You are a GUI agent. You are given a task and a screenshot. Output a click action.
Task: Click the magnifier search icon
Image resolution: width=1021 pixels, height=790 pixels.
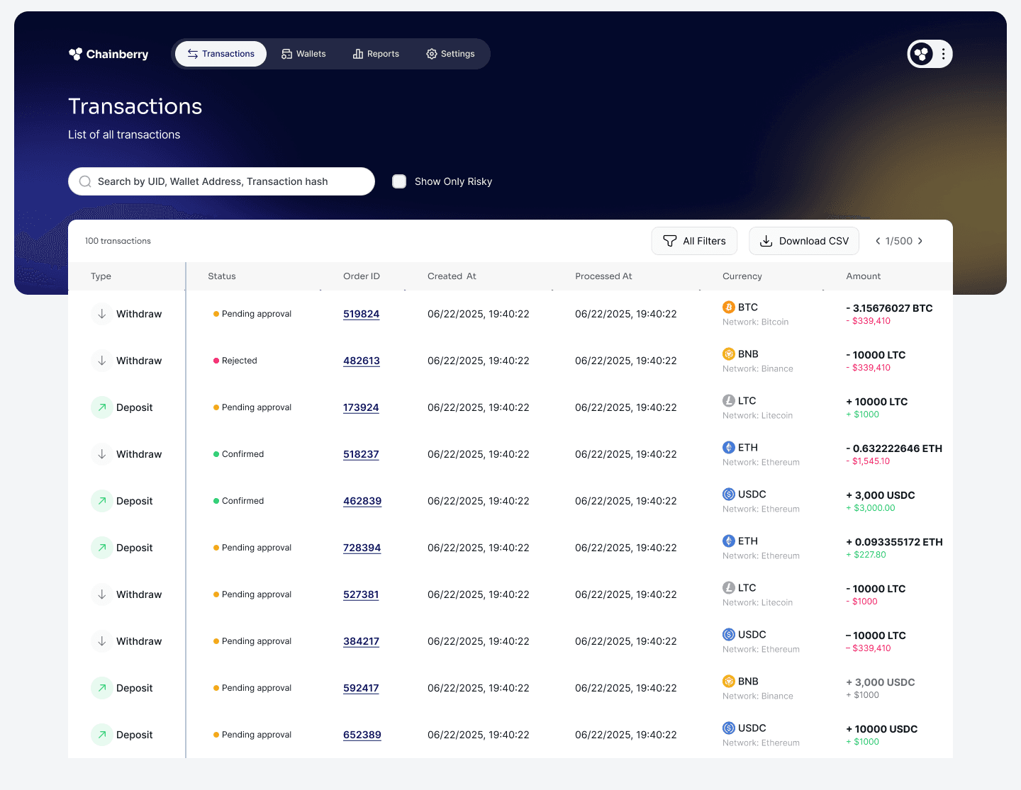[85, 181]
